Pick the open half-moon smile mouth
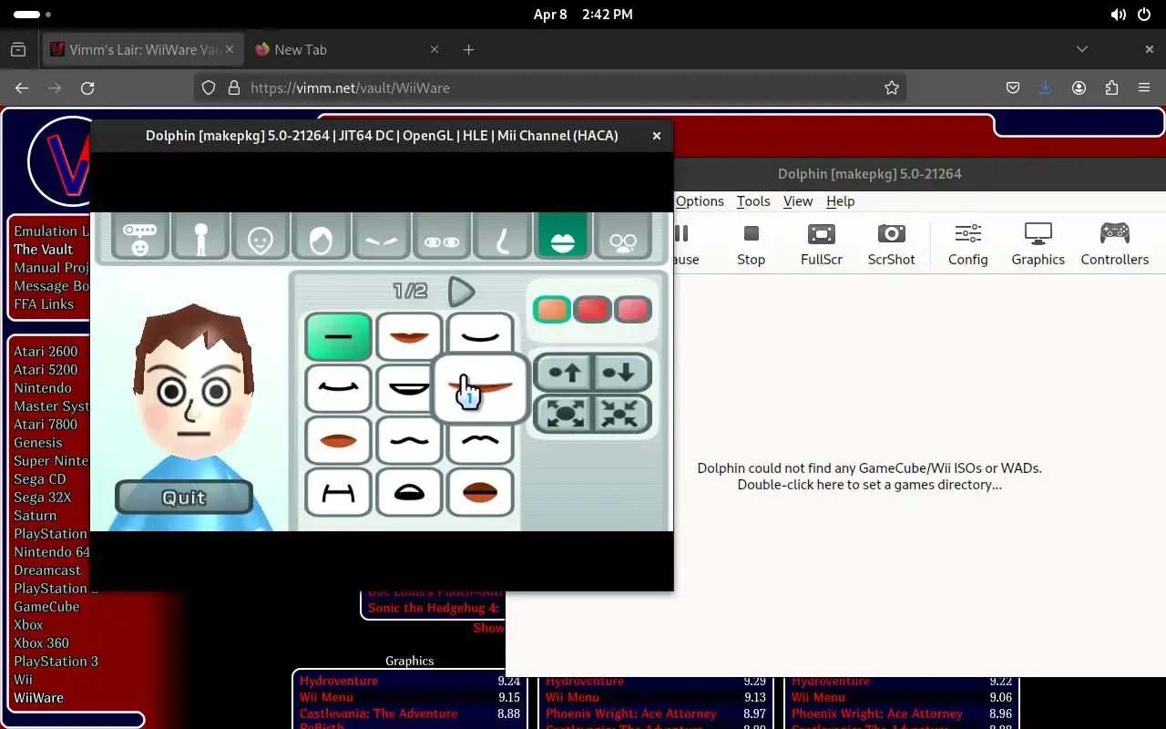 coord(405,388)
